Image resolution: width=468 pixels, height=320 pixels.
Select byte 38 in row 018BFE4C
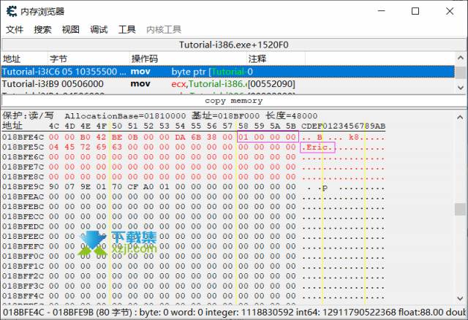211,137
